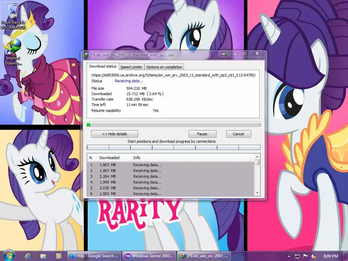Click the Downloaded column header

coord(109,158)
